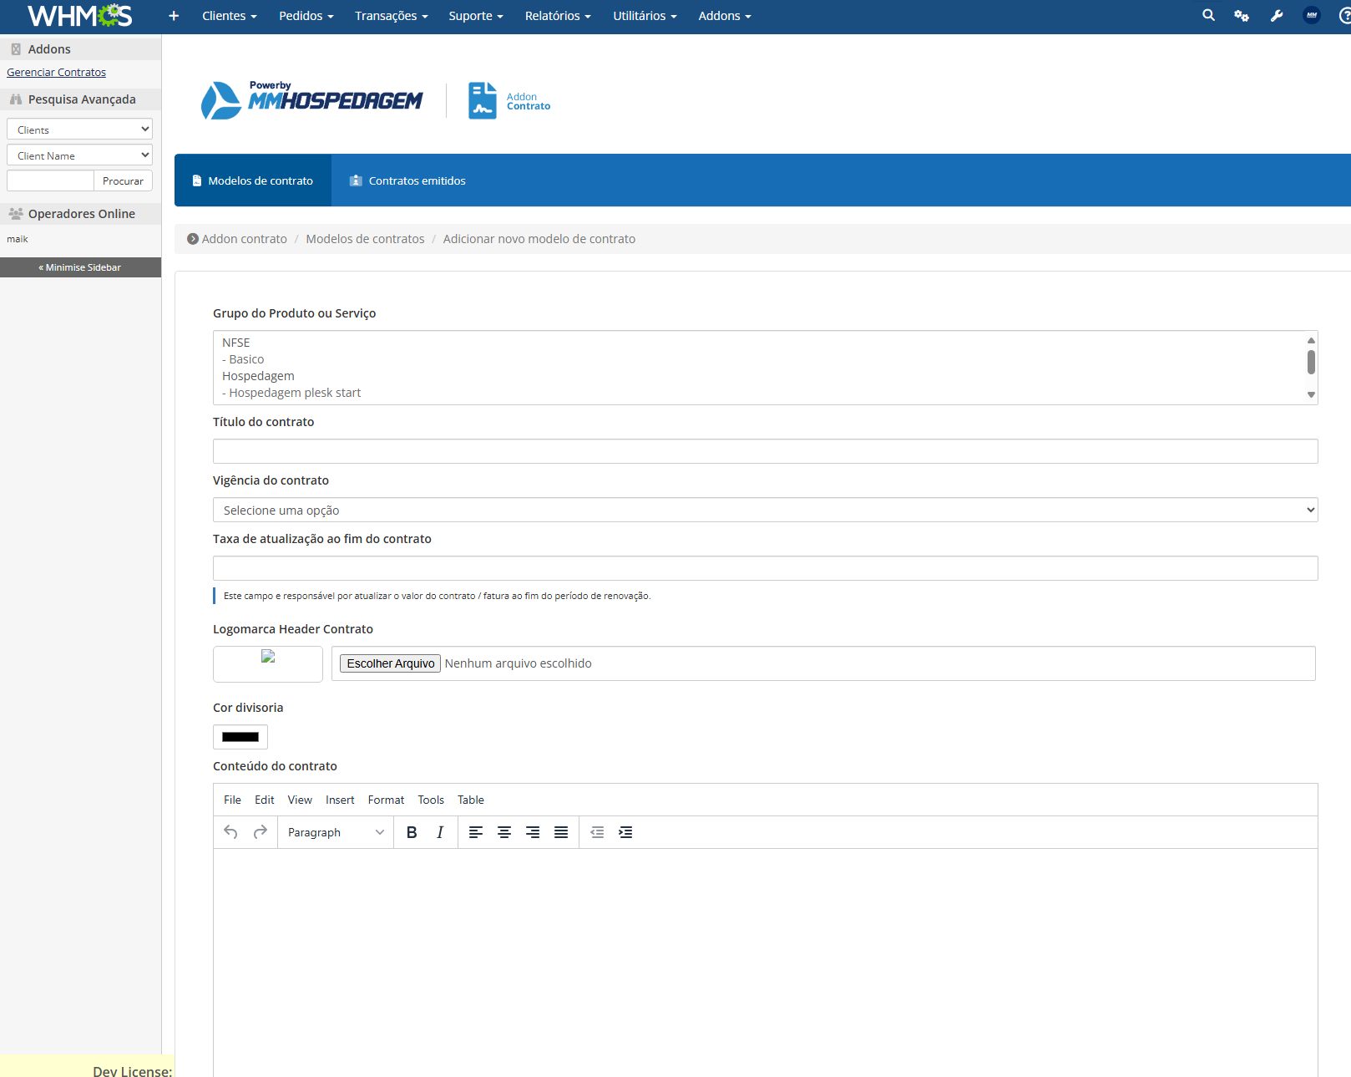1351x1077 pixels.
Task: Open the Transações menu
Action: [392, 16]
